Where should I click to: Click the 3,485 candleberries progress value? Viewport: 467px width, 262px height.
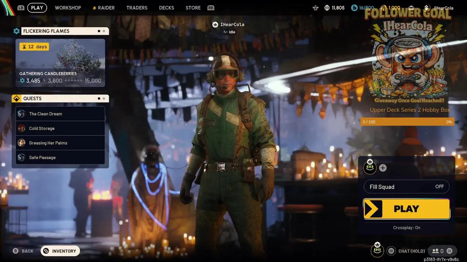[x=33, y=81]
